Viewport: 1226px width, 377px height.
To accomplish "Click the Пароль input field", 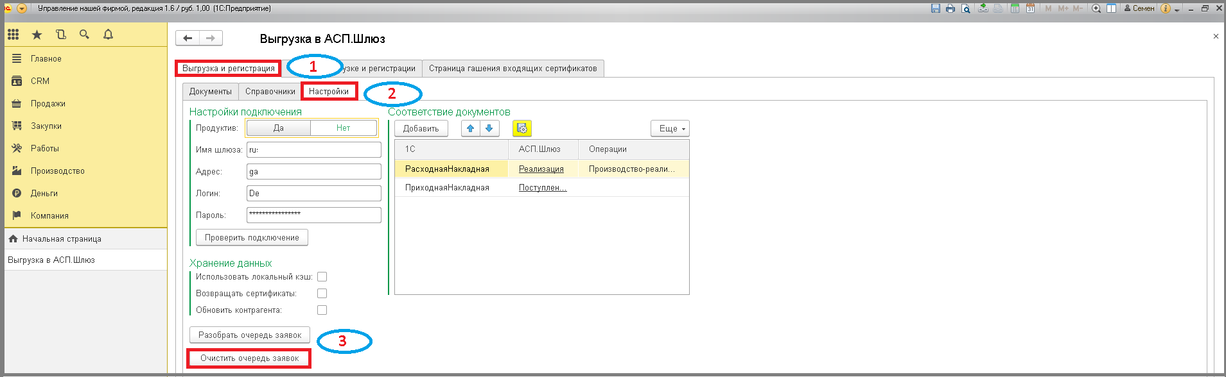I will coord(314,215).
